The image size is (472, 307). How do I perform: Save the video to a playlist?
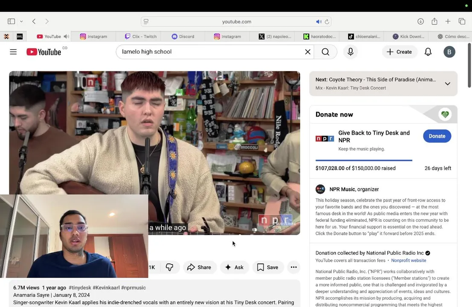(x=268, y=267)
